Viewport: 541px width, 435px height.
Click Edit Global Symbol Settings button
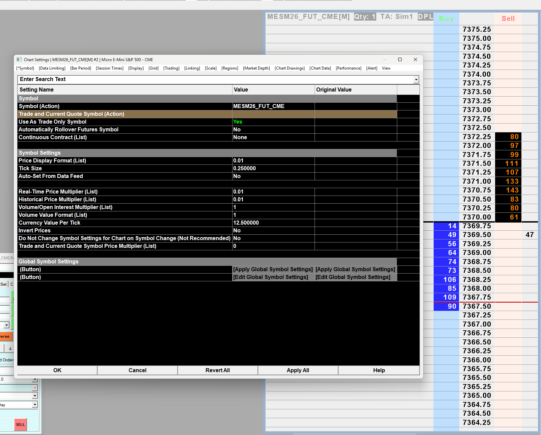tap(271, 277)
